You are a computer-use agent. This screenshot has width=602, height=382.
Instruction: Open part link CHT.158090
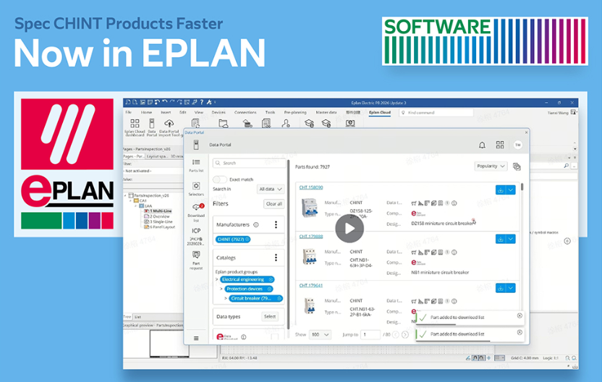tap(311, 187)
